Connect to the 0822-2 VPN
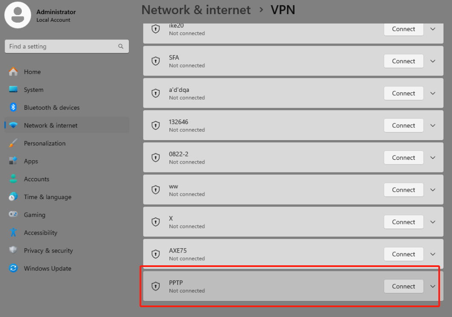This screenshot has width=452, height=317. [404, 158]
